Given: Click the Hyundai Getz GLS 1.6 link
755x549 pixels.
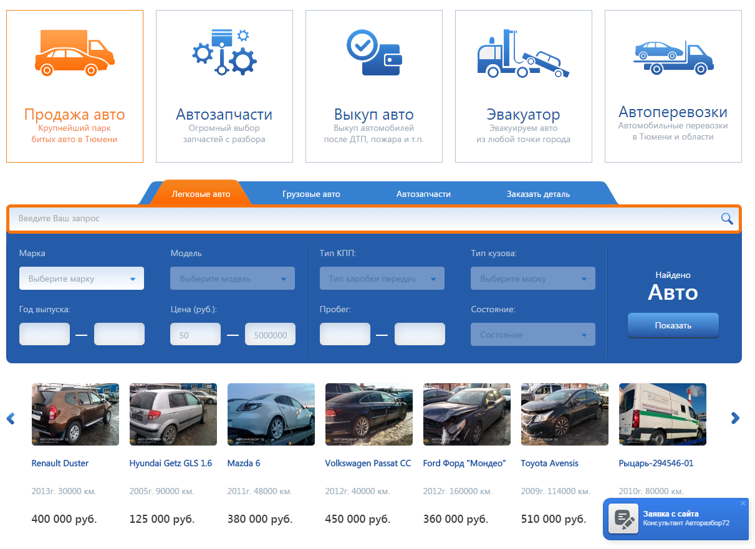Looking at the screenshot, I should tap(171, 463).
